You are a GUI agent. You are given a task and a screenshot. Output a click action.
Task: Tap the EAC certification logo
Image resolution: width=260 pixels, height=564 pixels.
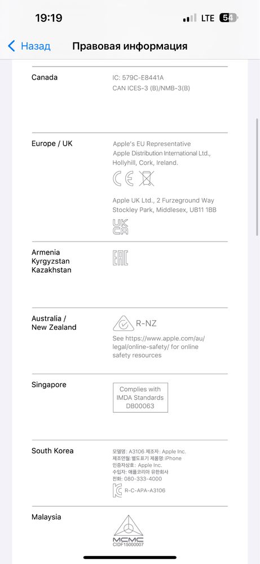tap(120, 258)
